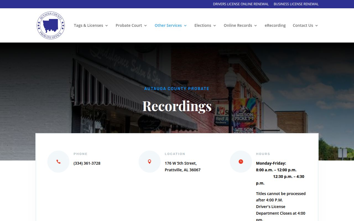This screenshot has width=354, height=221.
Task: Click the LOCATION label
Action: tap(175, 154)
